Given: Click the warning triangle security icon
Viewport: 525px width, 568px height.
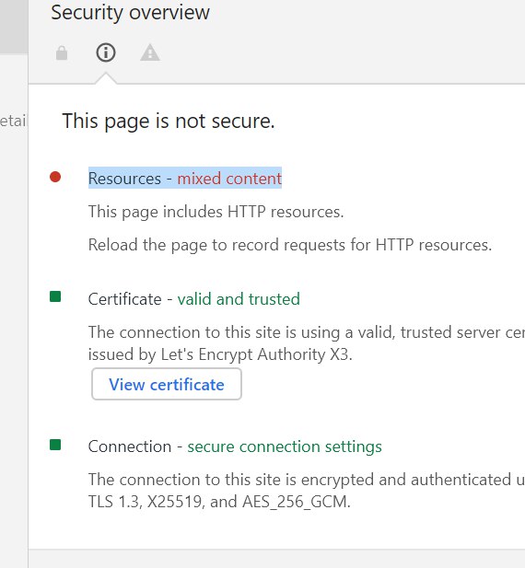Looking at the screenshot, I should coord(150,52).
